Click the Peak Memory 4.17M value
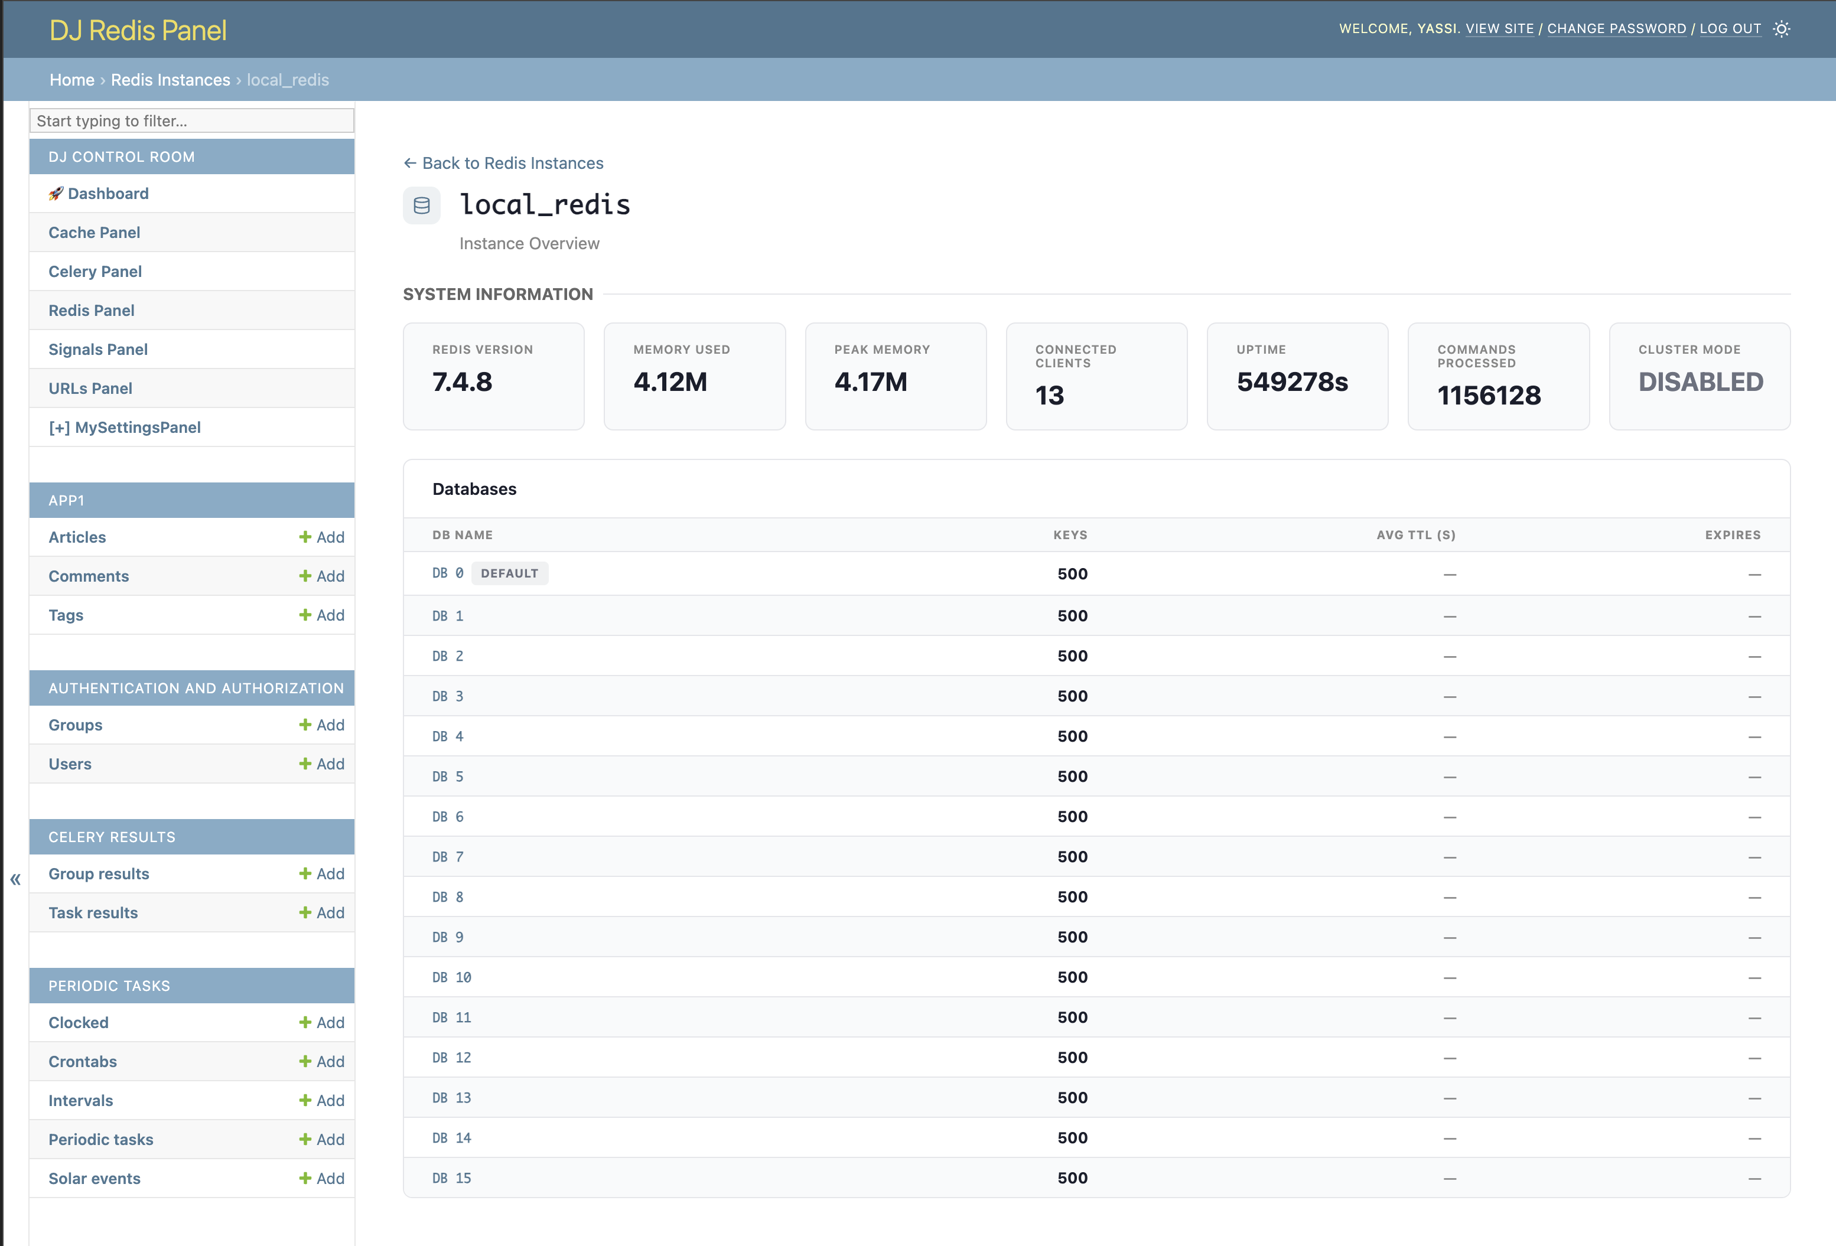 click(871, 382)
